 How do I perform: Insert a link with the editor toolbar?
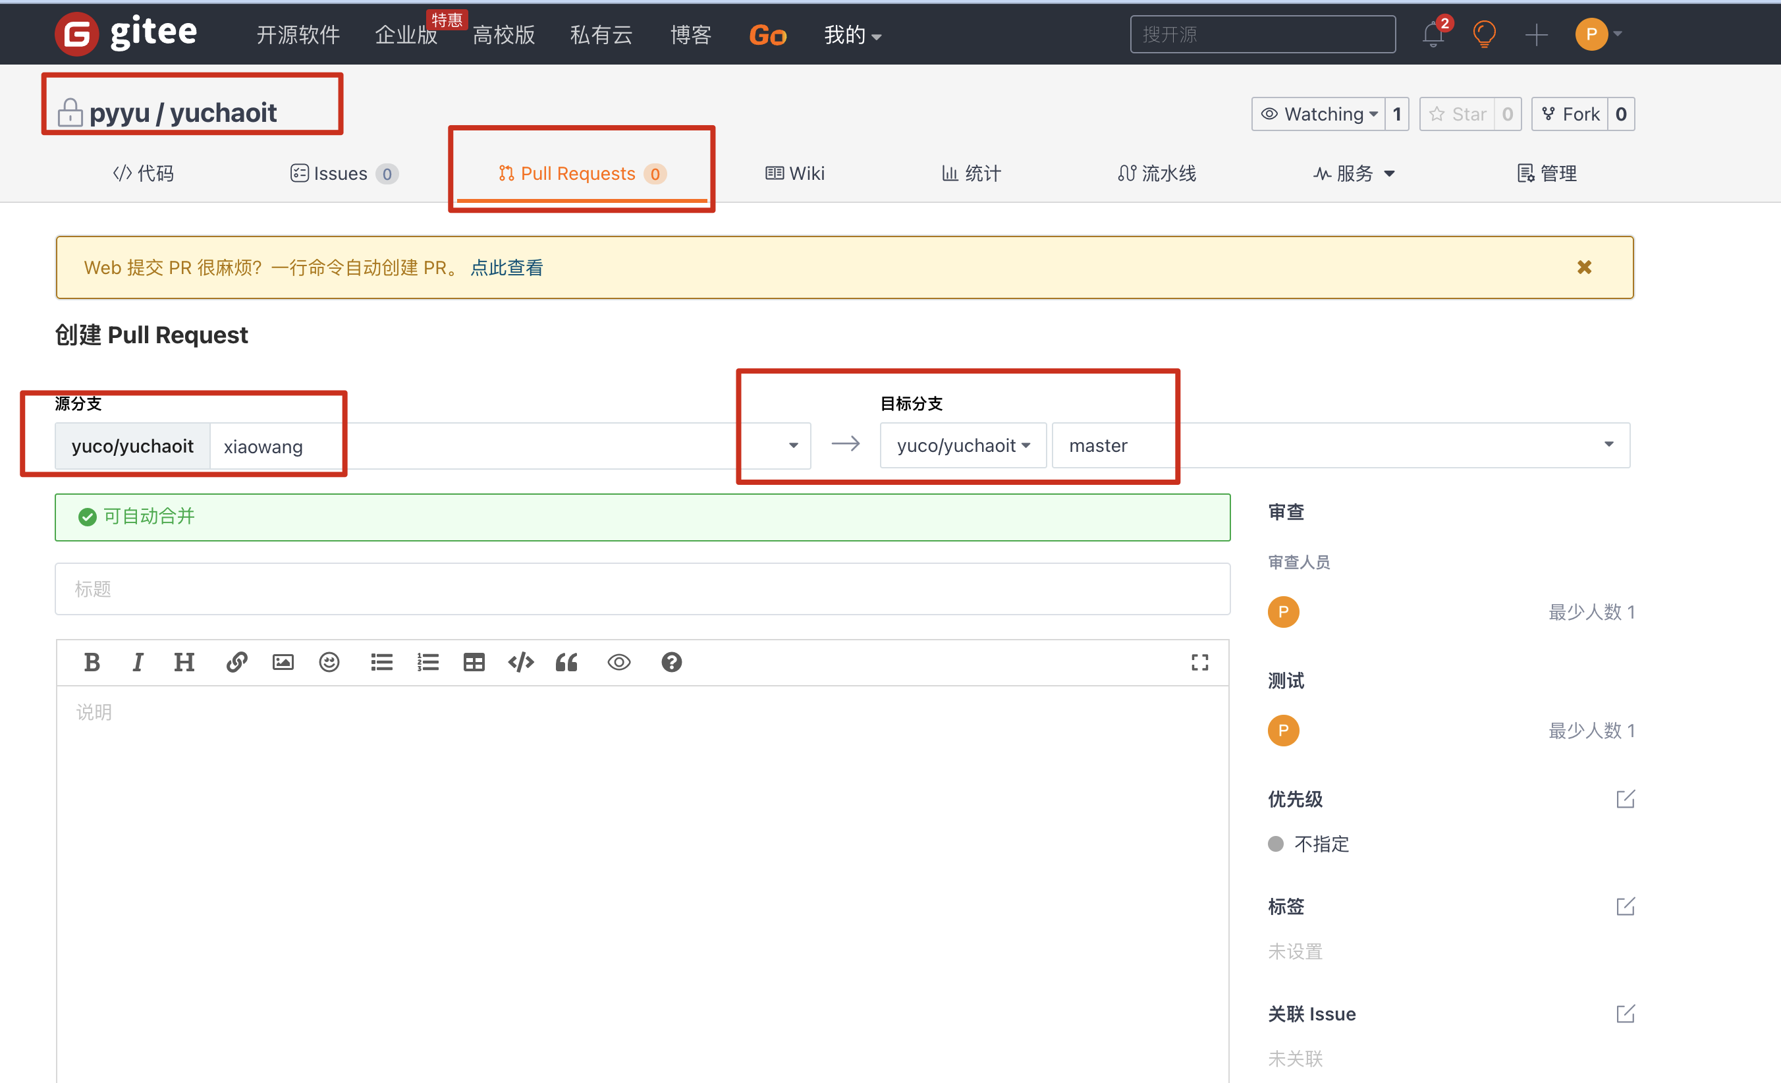click(236, 662)
